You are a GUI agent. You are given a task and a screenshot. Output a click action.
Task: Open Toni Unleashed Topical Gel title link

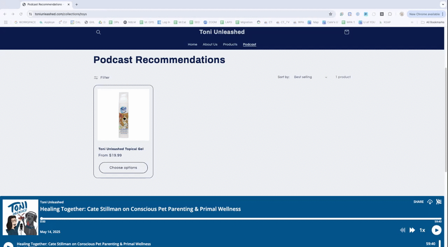(121, 149)
